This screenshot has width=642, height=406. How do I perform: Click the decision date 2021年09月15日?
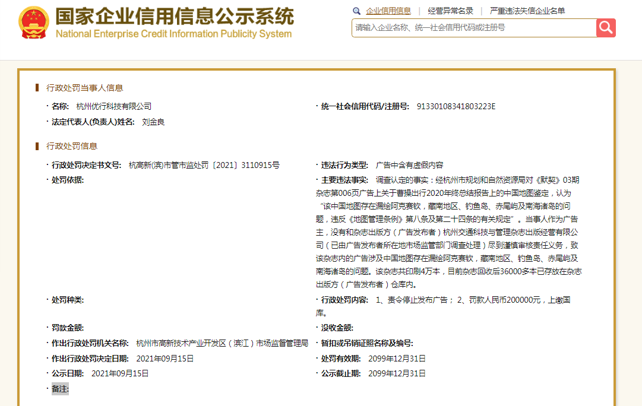[x=165, y=359]
